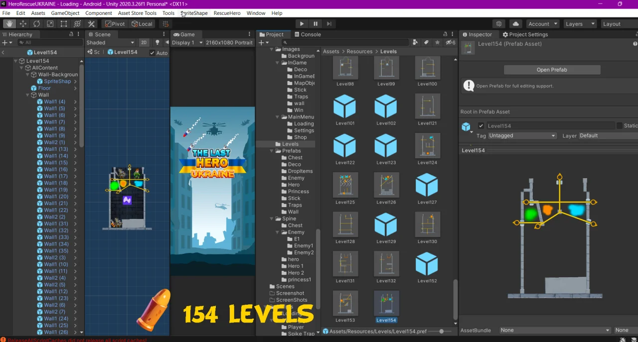Uncheck the Level154 active checkbox
Viewport: 638px width, 342px height.
pyautogui.click(x=481, y=126)
